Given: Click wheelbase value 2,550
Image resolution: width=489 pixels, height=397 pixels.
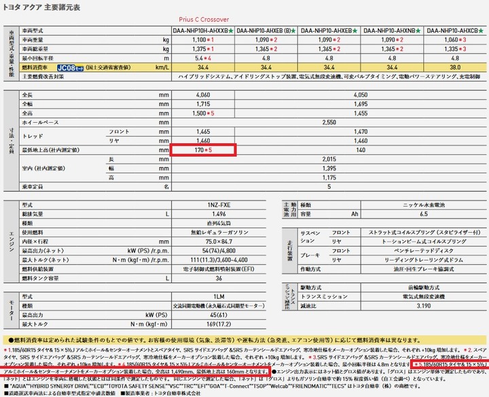Looking at the screenshot, I should click(329, 122).
